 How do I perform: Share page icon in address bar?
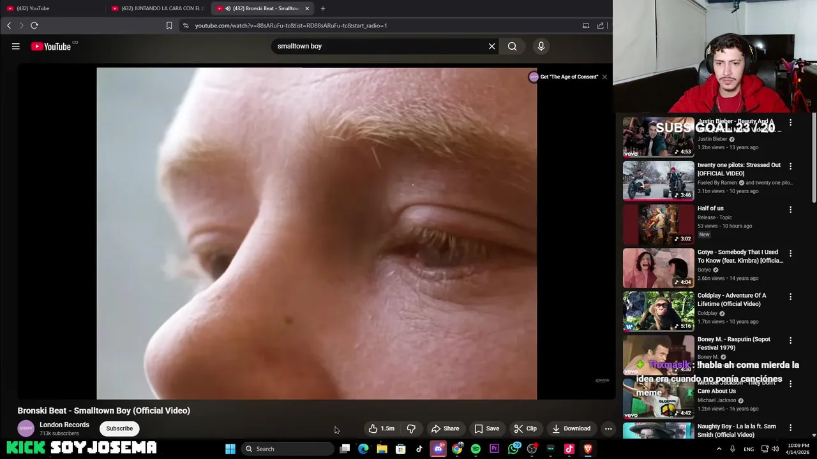click(600, 25)
